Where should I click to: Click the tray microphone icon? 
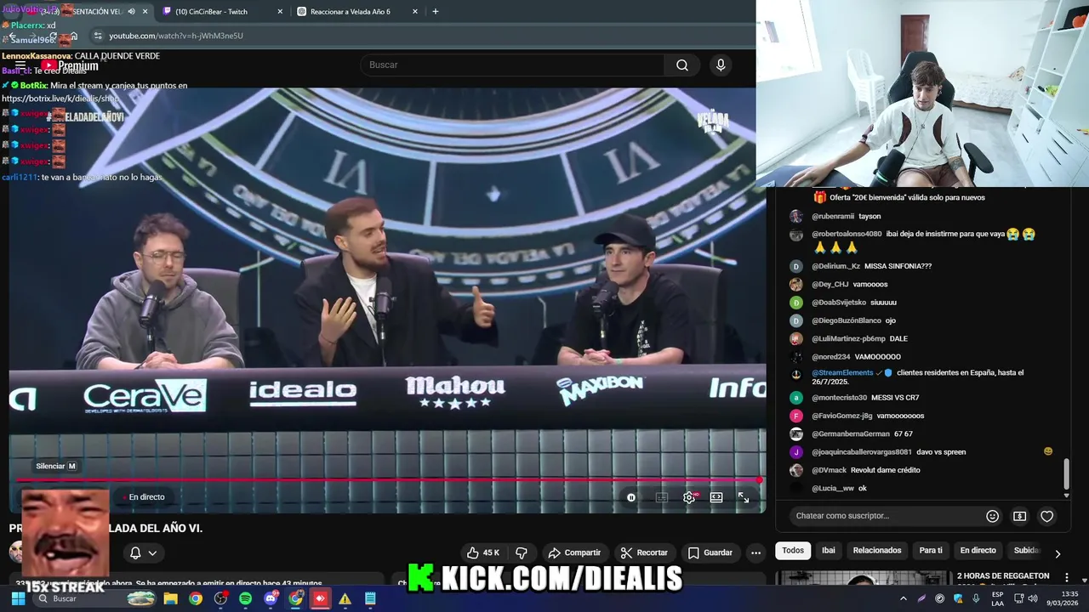[977, 598]
